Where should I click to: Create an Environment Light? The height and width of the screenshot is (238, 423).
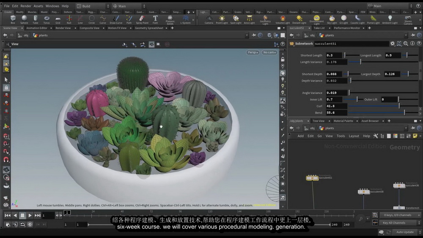point(316,20)
